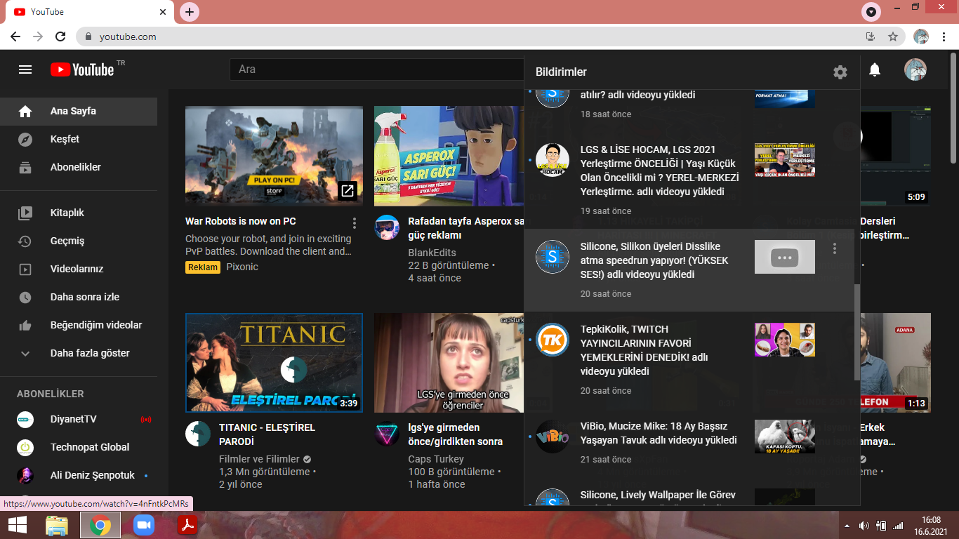Reload the YouTube page
Screen dimensions: 959x539
pyautogui.click(x=60, y=36)
